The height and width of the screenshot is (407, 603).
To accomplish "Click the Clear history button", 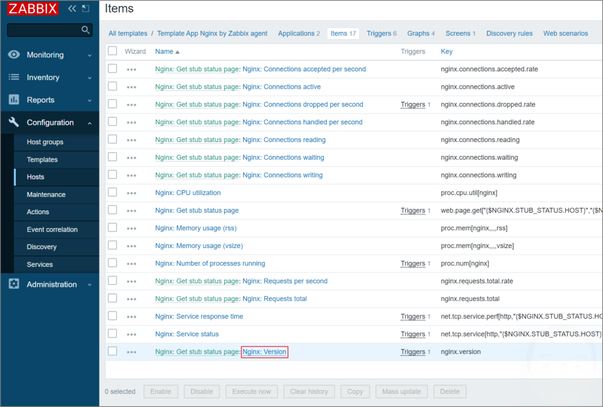I will (x=309, y=392).
